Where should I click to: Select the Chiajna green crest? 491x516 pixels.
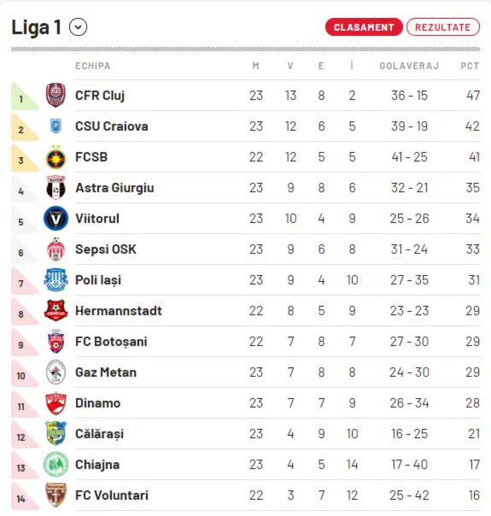56,464
